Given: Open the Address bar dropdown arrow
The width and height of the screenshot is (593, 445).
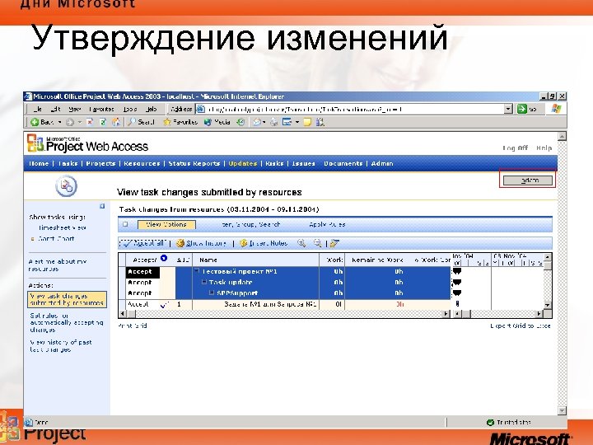Looking at the screenshot, I should pos(508,109).
